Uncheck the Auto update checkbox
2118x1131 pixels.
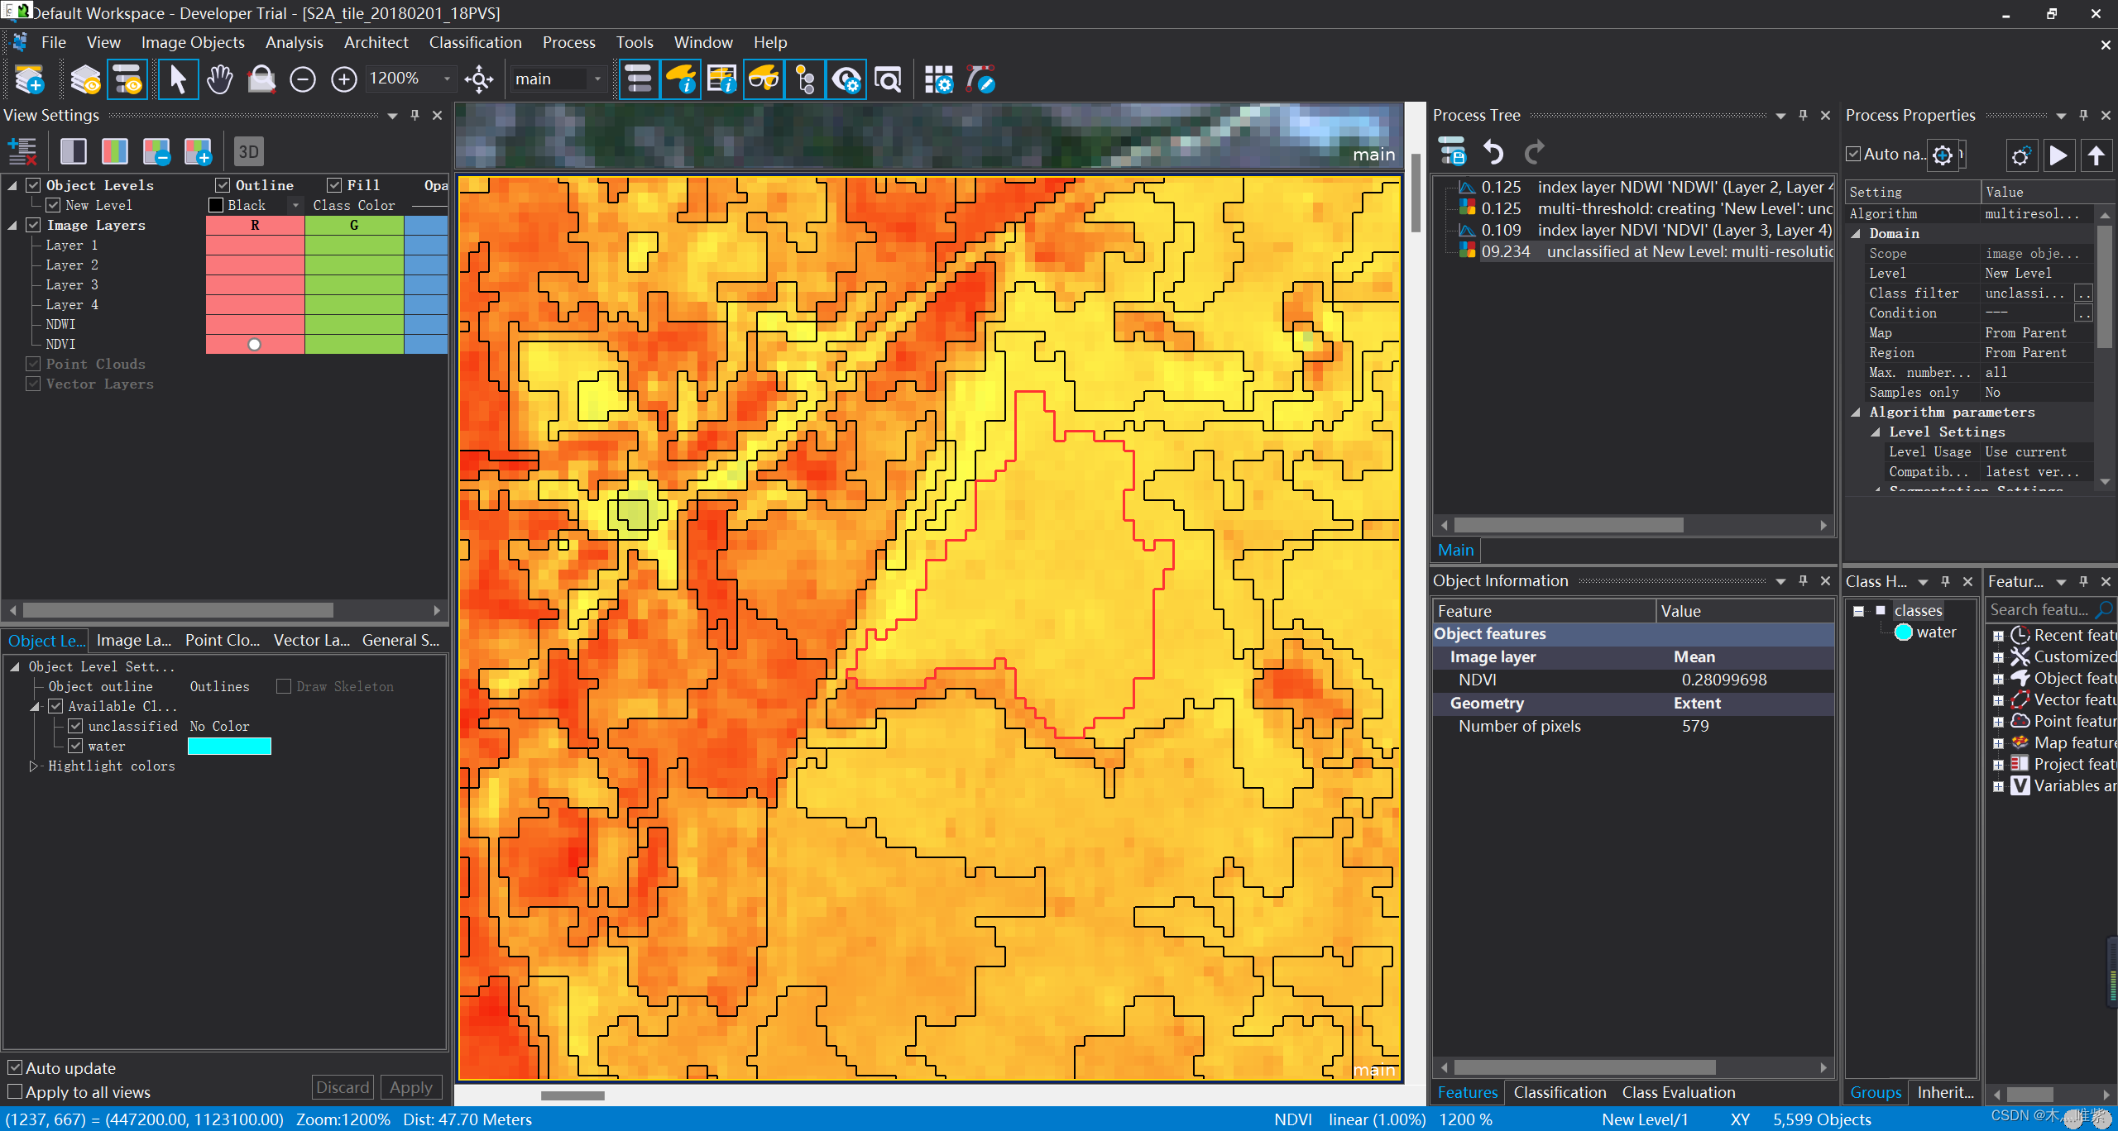tap(16, 1067)
